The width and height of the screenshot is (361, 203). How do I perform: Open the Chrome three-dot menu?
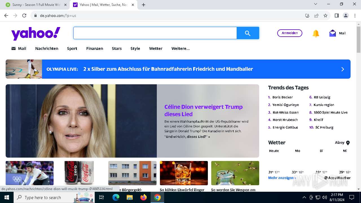pos(355,16)
